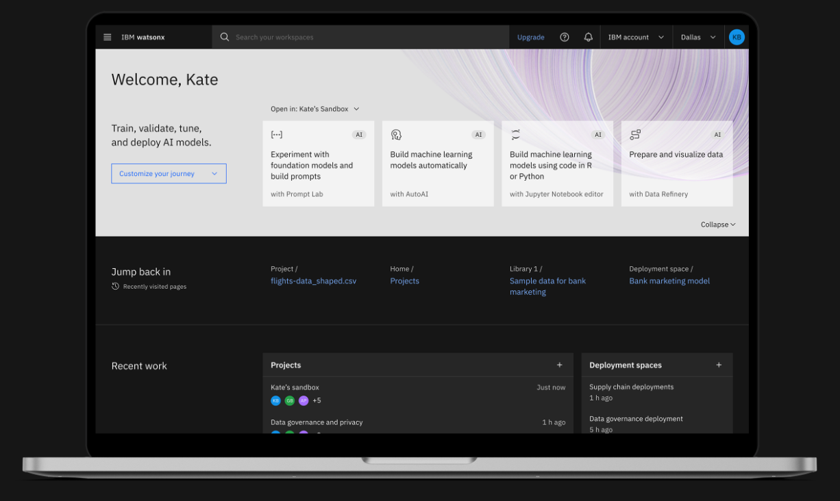
Task: Open the hamburger navigation menu
Action: (x=108, y=38)
